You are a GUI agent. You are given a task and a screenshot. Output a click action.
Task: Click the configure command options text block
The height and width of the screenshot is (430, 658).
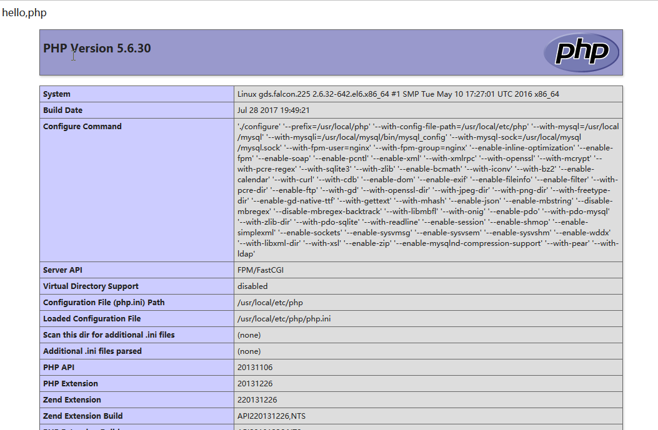[x=428, y=190]
